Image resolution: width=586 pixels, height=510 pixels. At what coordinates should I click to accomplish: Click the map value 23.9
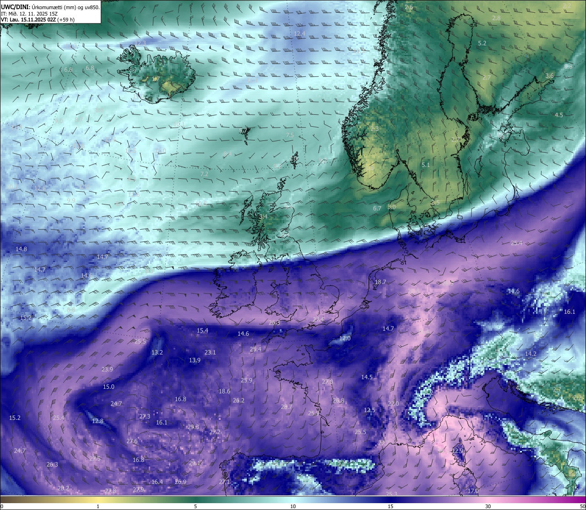pyautogui.click(x=107, y=369)
